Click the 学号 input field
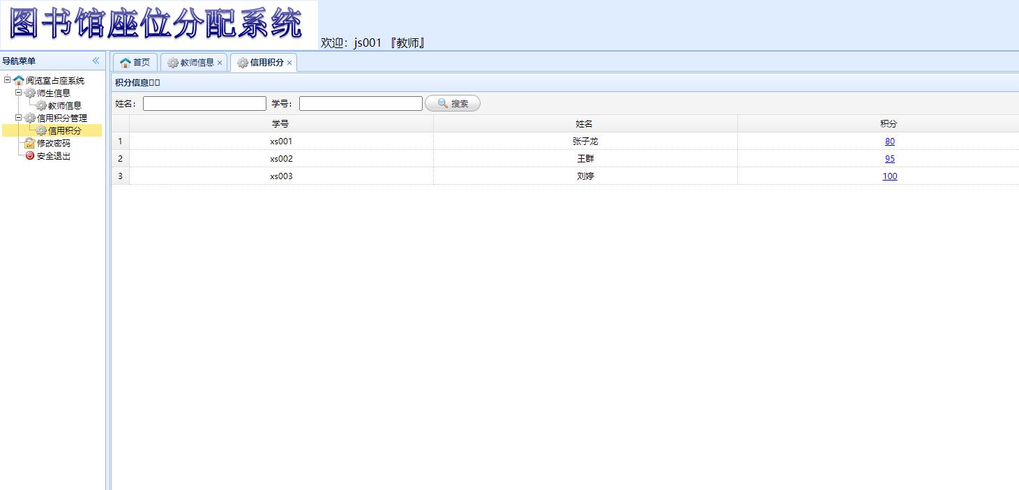 360,103
